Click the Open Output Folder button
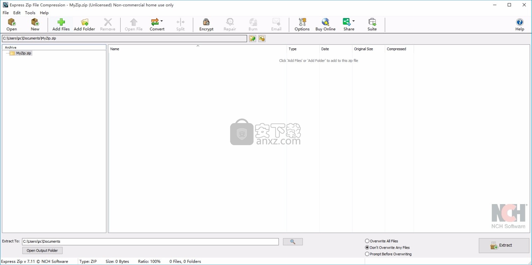The height and width of the screenshot is (265, 532). click(x=42, y=251)
